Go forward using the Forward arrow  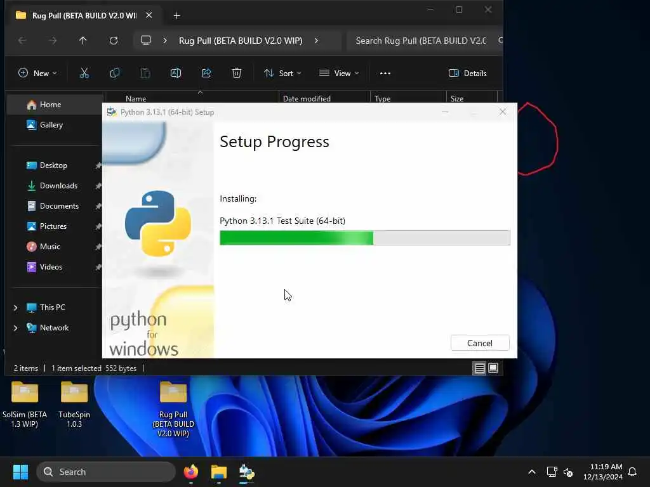coord(53,41)
